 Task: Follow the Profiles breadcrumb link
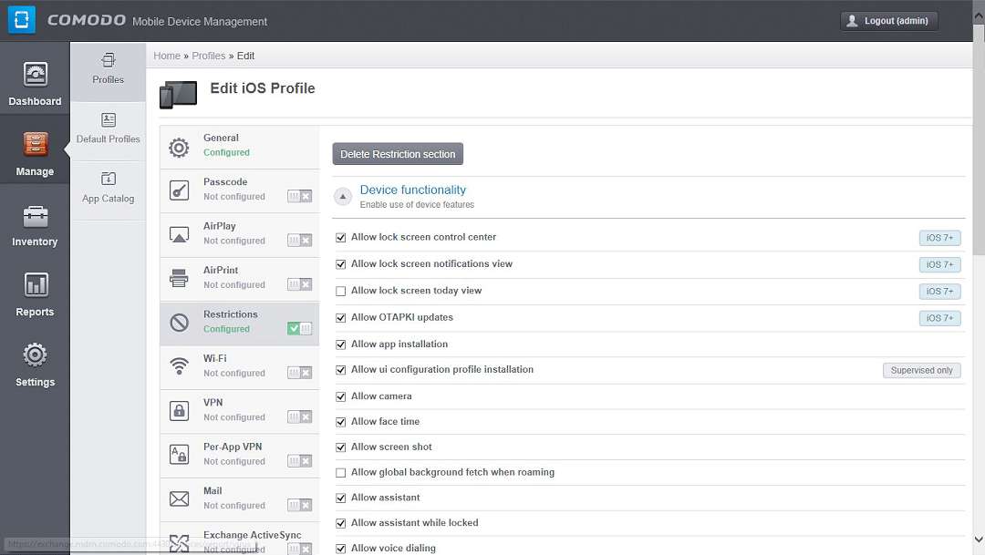(209, 56)
